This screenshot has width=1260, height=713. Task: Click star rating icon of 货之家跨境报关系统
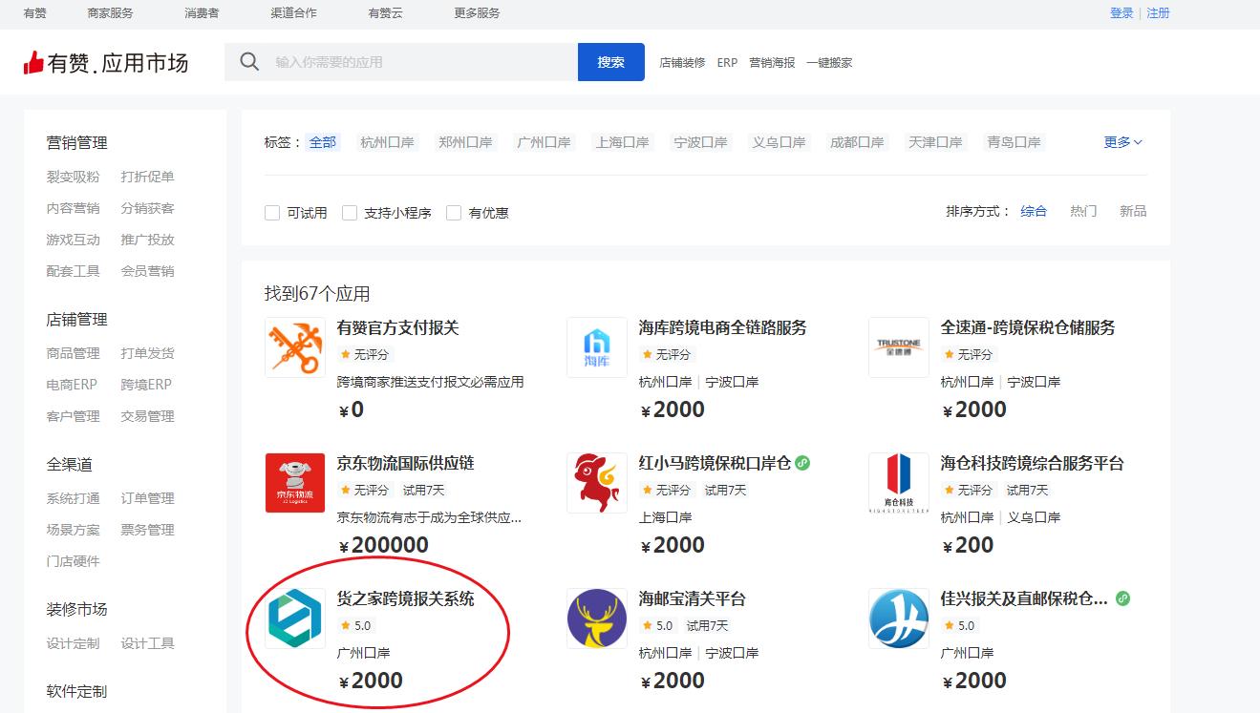(346, 626)
